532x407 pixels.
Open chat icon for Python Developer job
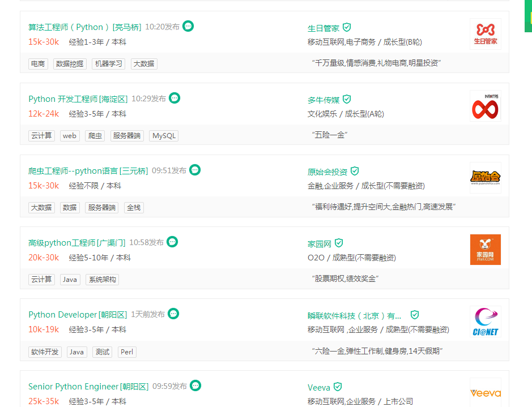(173, 314)
